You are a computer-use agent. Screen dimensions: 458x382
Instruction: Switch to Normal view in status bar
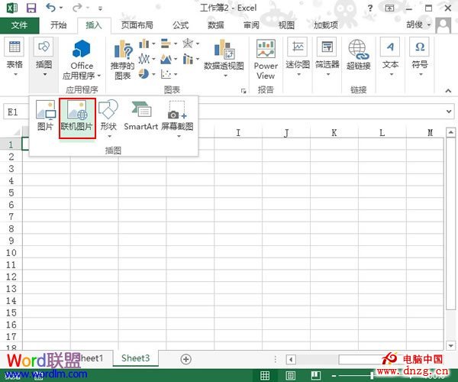(x=265, y=375)
